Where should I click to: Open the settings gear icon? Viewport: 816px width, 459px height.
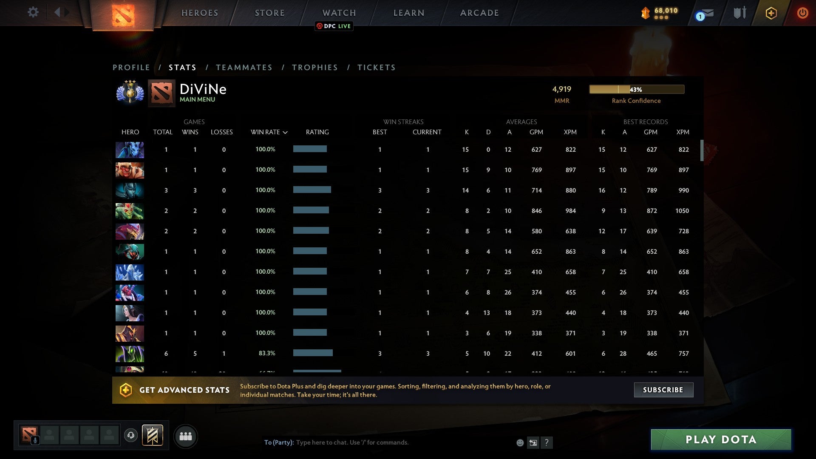click(x=33, y=12)
